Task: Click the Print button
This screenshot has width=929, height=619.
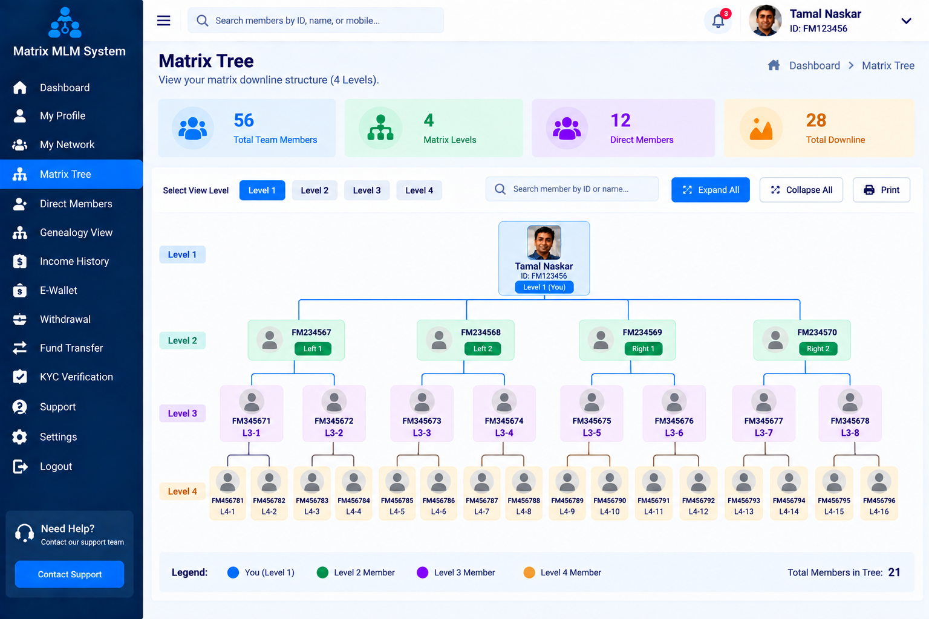Action: [x=882, y=190]
